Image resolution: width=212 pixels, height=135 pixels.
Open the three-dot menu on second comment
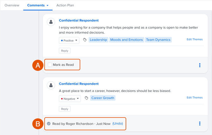(200, 124)
